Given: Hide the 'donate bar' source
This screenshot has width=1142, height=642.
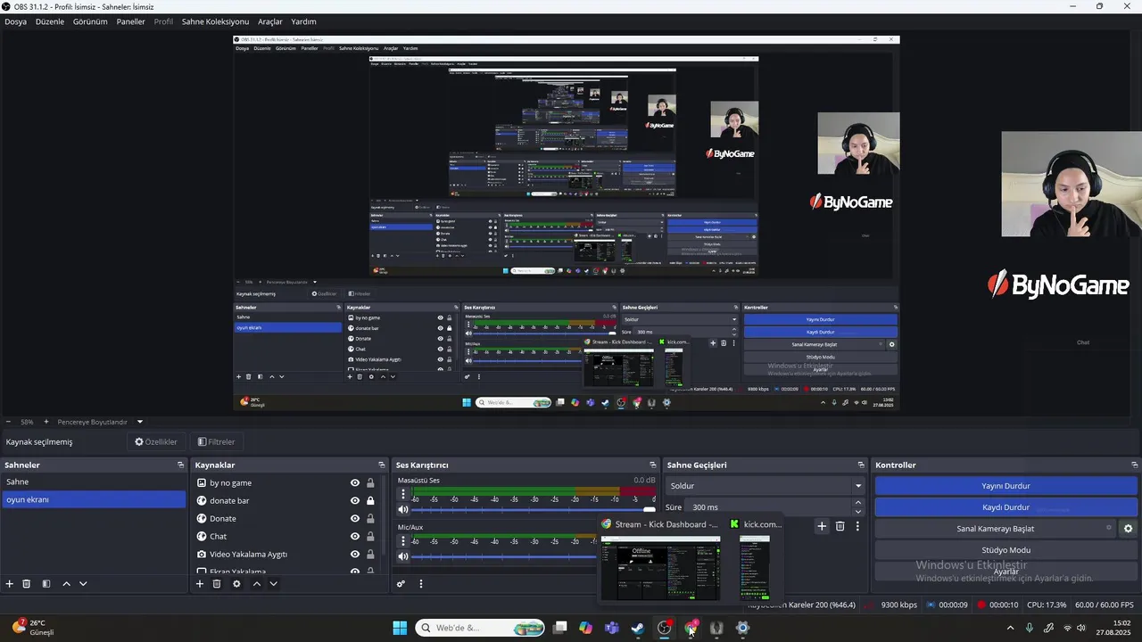Looking at the screenshot, I should coord(355,501).
